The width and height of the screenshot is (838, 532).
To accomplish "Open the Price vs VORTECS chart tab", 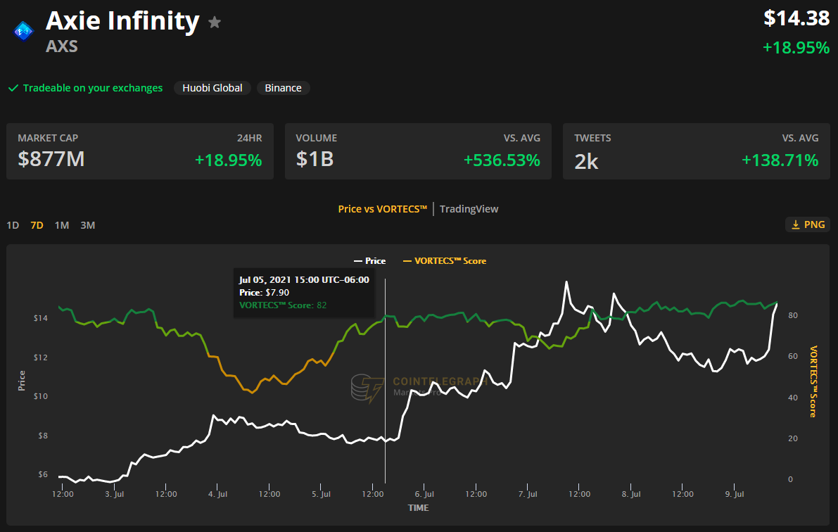I will tap(382, 209).
